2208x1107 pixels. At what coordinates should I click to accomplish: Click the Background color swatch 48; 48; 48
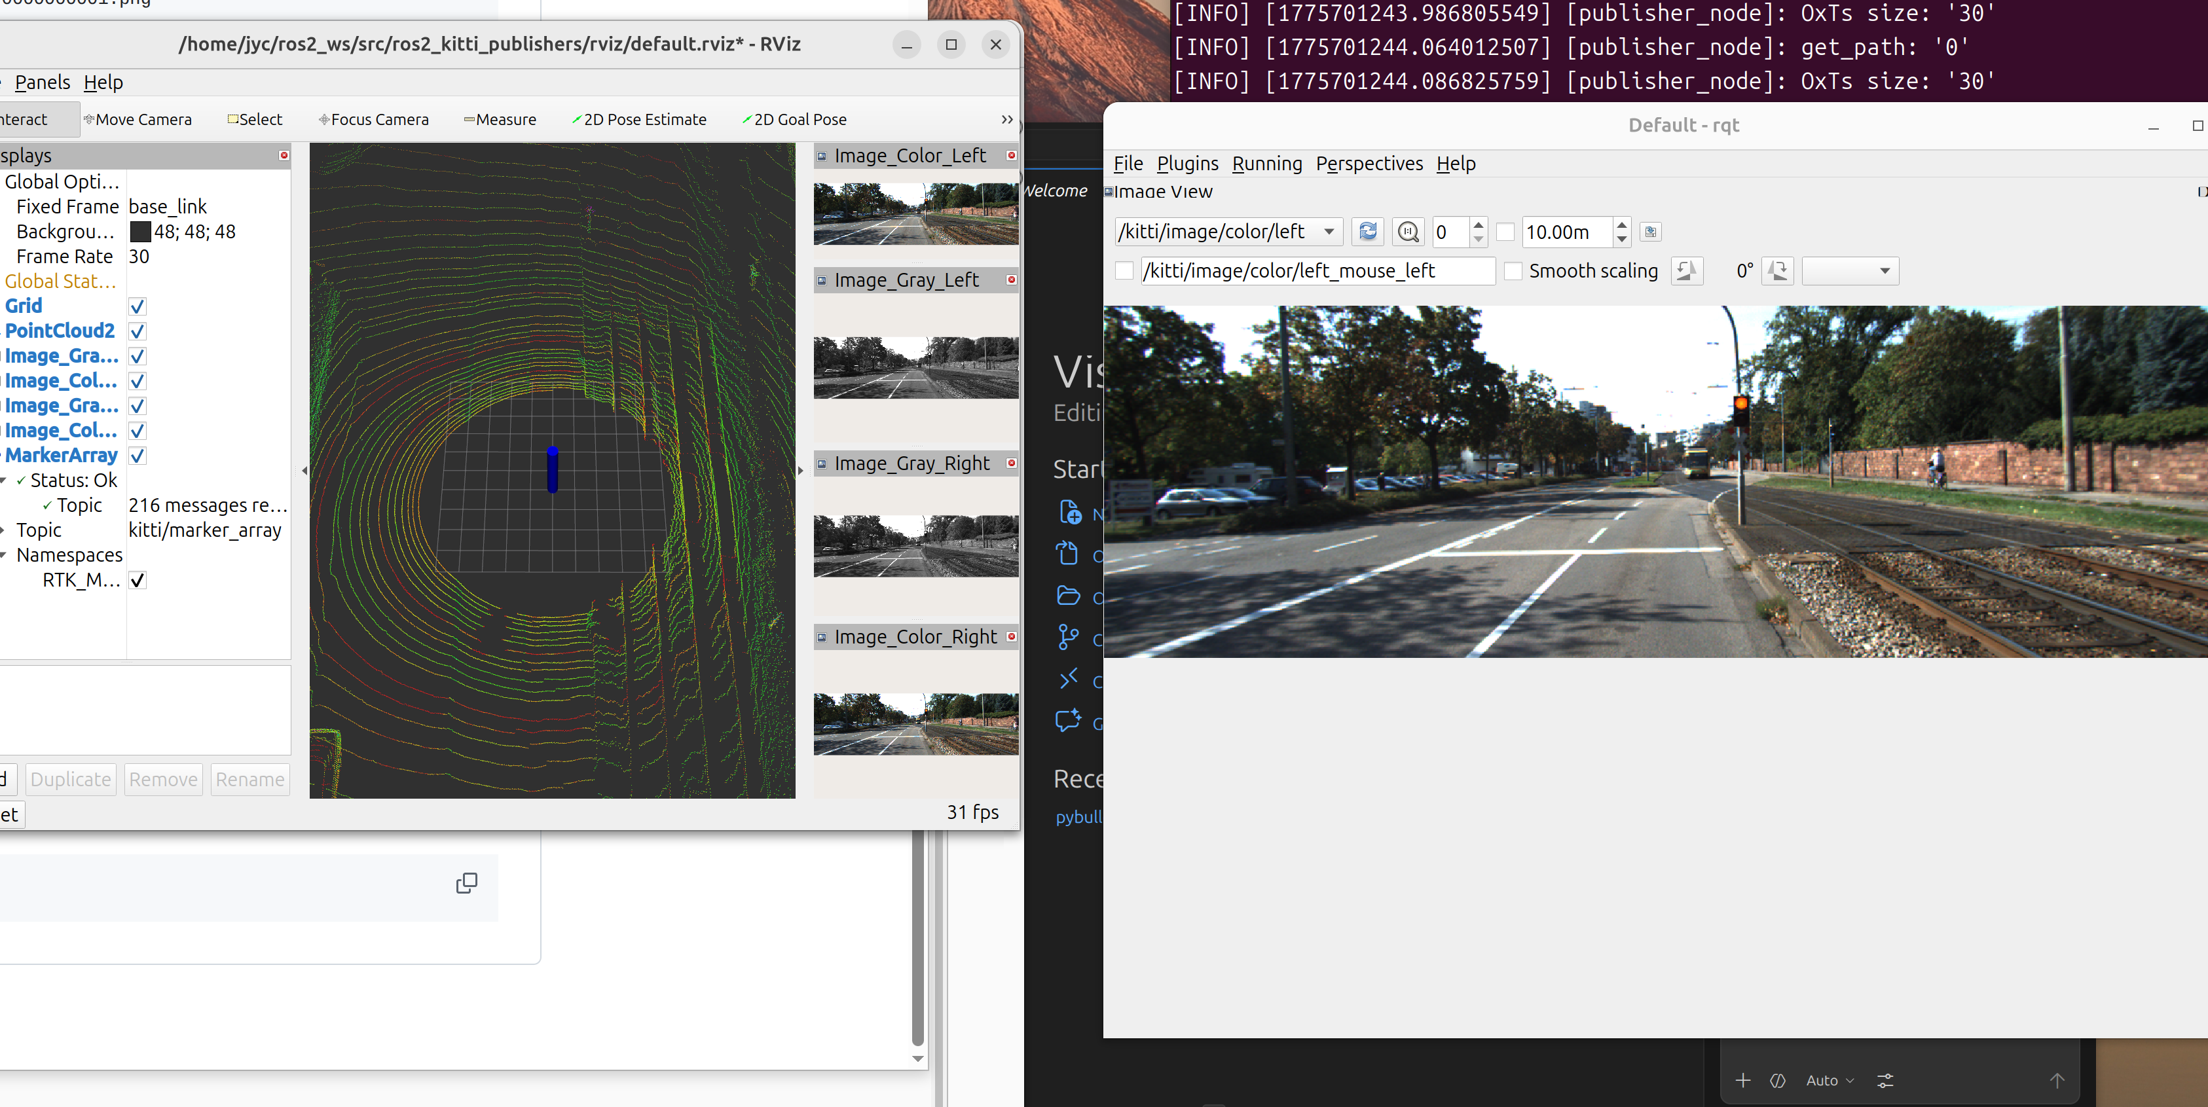(141, 231)
